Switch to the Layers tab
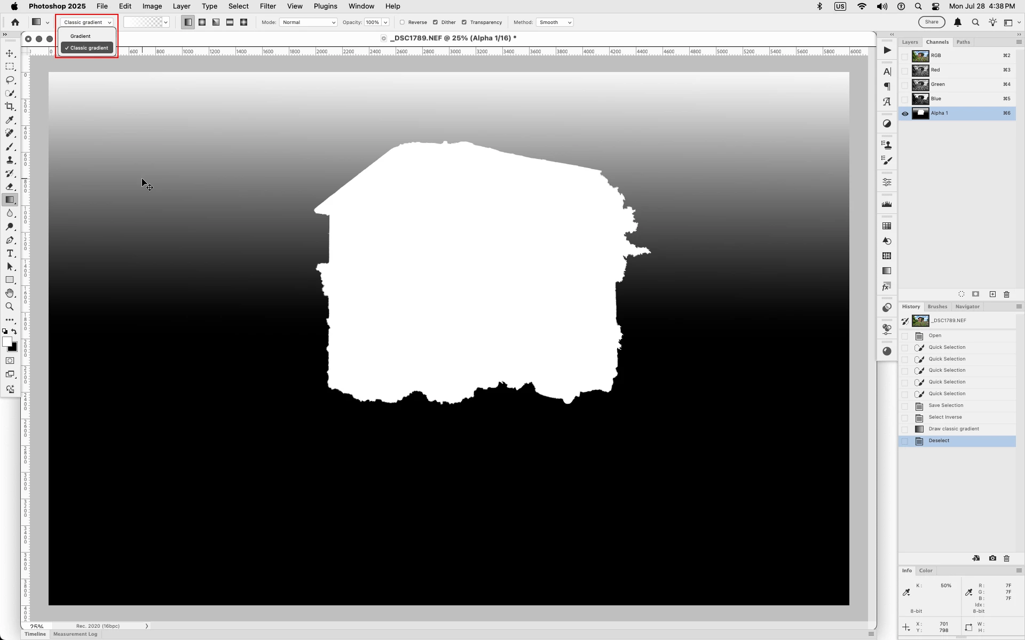Viewport: 1025px width, 640px height. 910,42
